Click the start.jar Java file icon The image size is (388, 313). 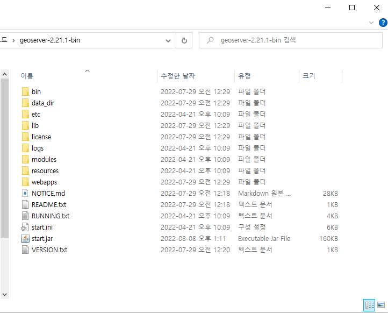[25, 238]
